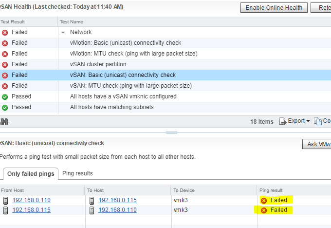
Task: Select vMotion MTU check test row
Action: point(165,54)
